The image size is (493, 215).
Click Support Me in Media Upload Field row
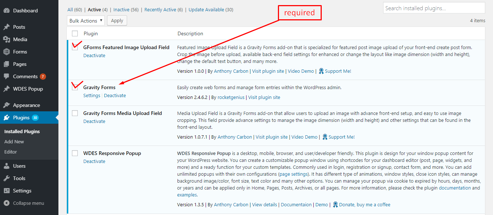(341, 137)
